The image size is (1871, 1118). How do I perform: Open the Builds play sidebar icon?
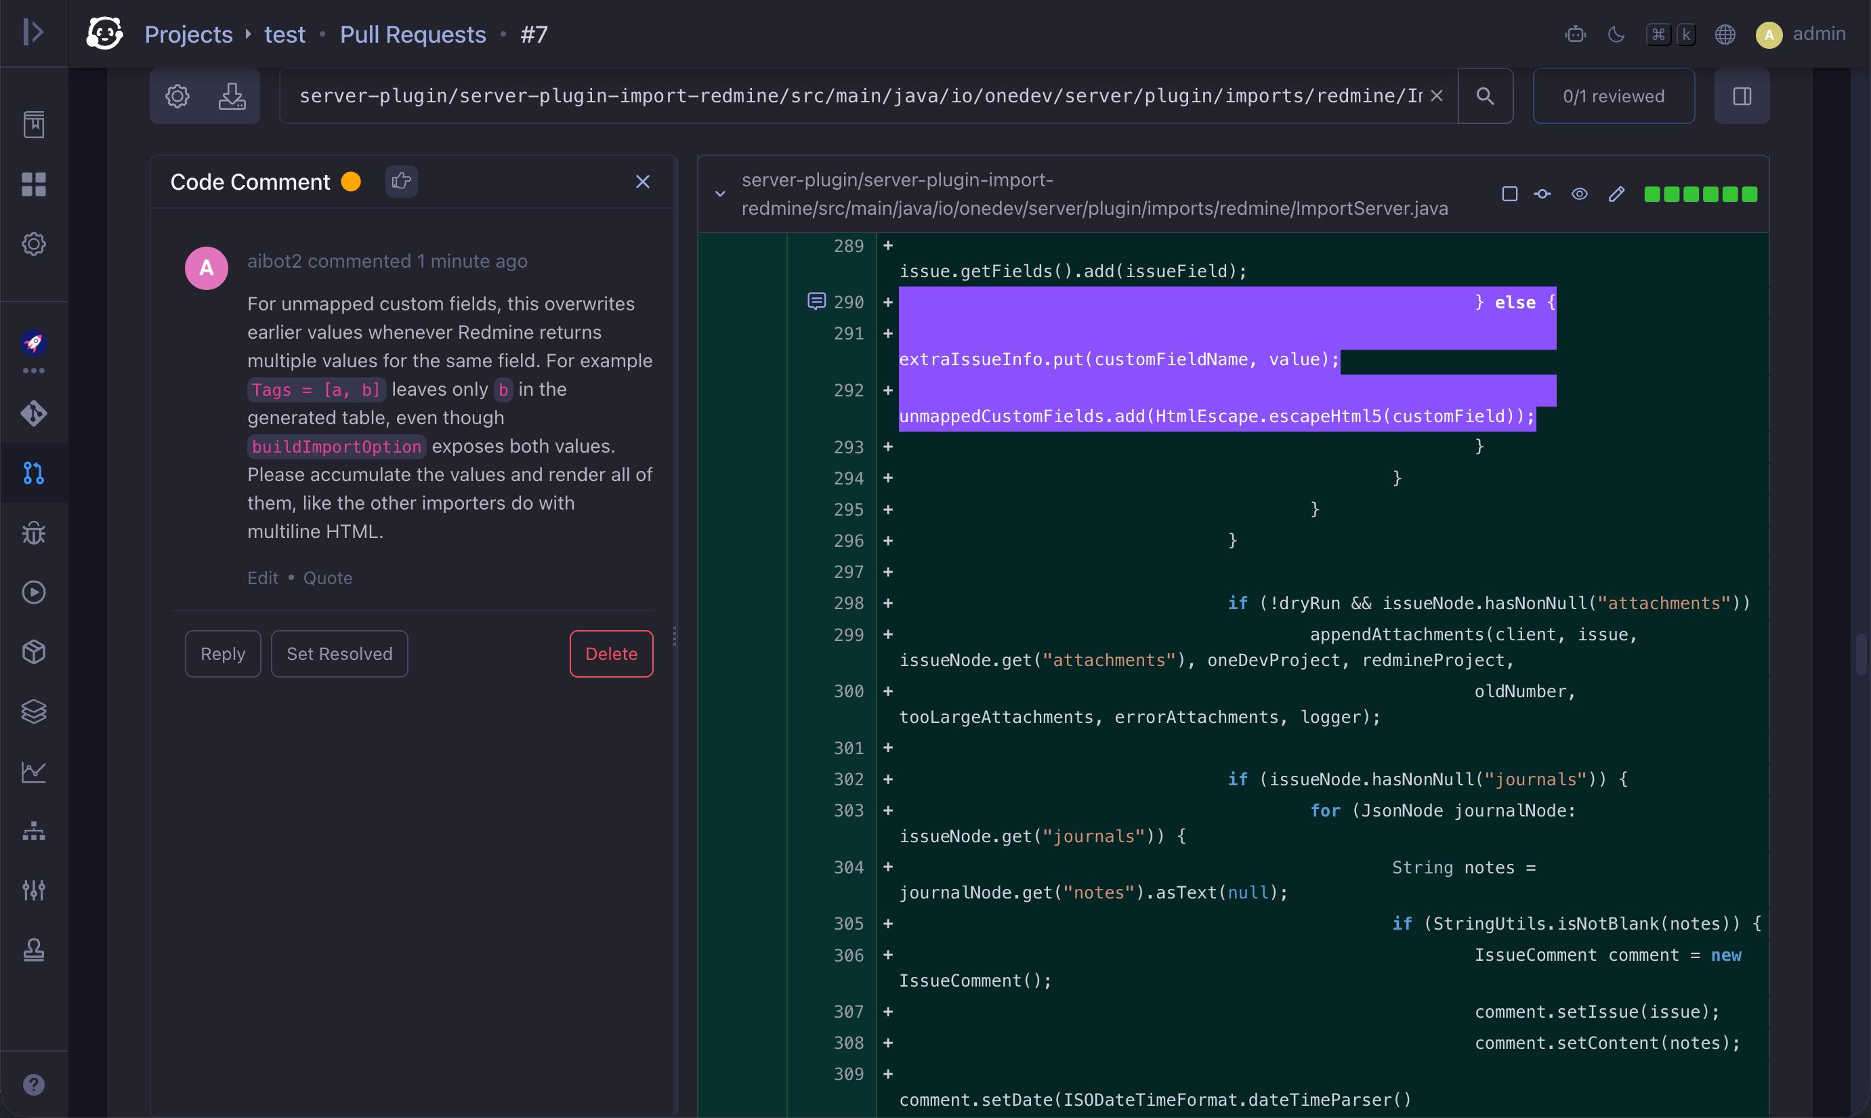tap(34, 592)
